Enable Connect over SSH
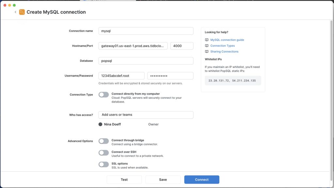This screenshot has height=188, width=334. [x=103, y=152]
